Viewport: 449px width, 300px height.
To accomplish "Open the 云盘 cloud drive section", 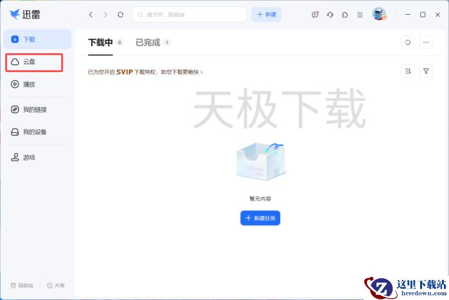I will click(34, 62).
